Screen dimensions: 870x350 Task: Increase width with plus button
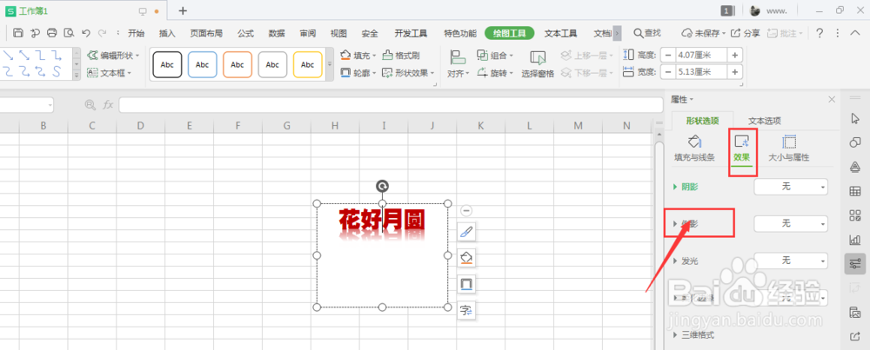[734, 72]
